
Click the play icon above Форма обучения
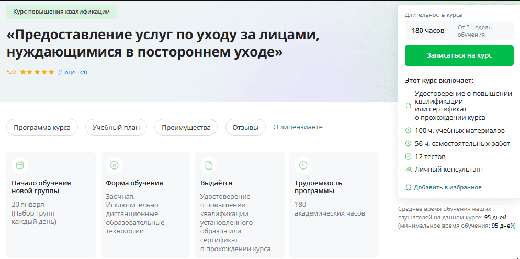pyautogui.click(x=114, y=165)
